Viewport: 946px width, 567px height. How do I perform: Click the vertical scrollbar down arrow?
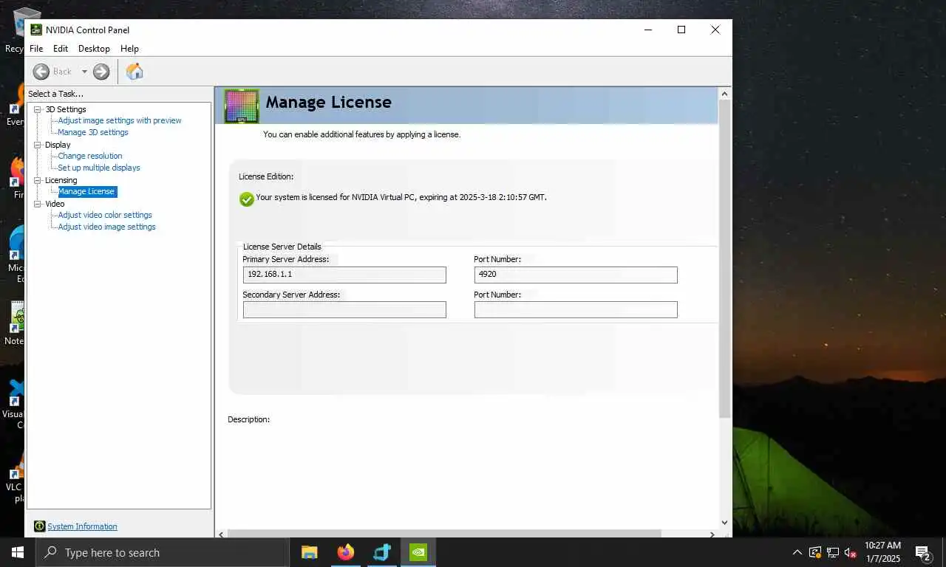point(724,522)
